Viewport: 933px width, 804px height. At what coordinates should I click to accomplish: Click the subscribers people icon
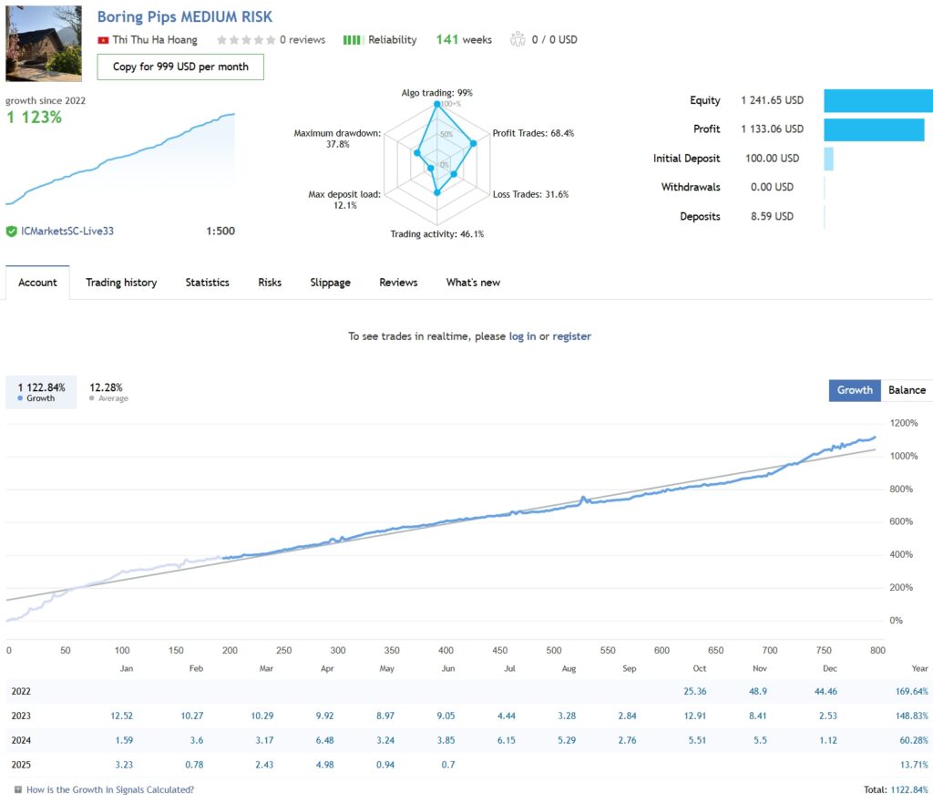(x=518, y=39)
